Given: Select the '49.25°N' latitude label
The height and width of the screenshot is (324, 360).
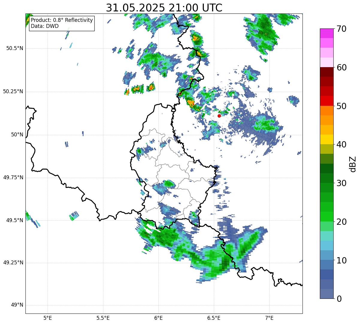Looking at the screenshot, I should click(13, 263).
